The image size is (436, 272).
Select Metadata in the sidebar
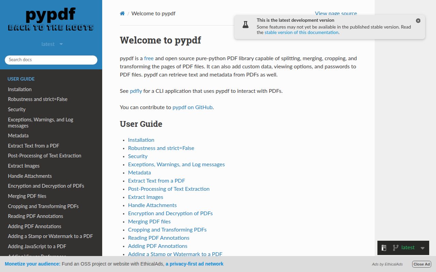click(x=18, y=136)
